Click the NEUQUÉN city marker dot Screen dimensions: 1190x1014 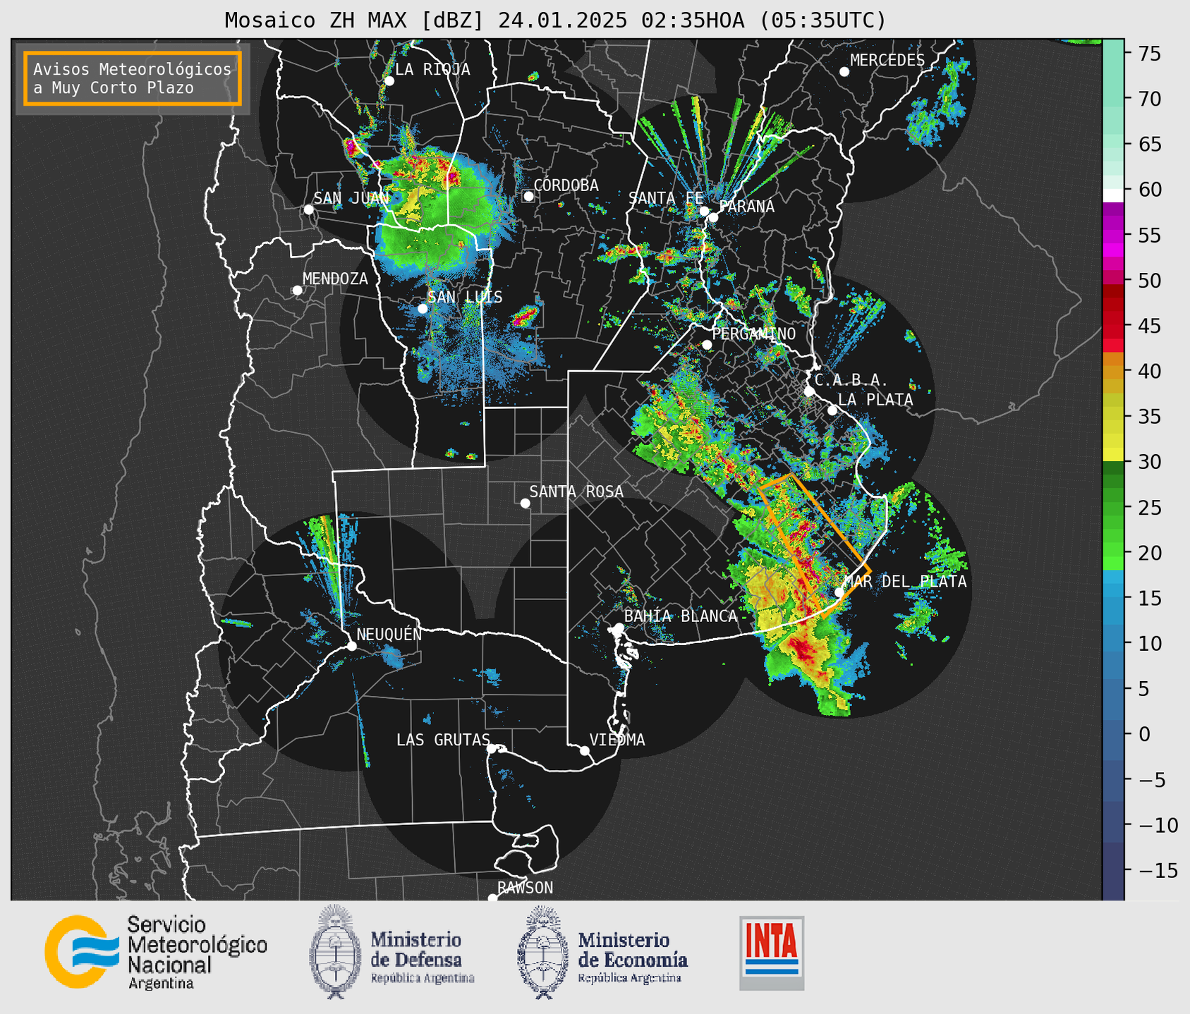(x=351, y=646)
